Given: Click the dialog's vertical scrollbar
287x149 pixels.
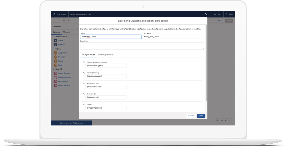Looking at the screenshot, I should pyautogui.click(x=207, y=63).
